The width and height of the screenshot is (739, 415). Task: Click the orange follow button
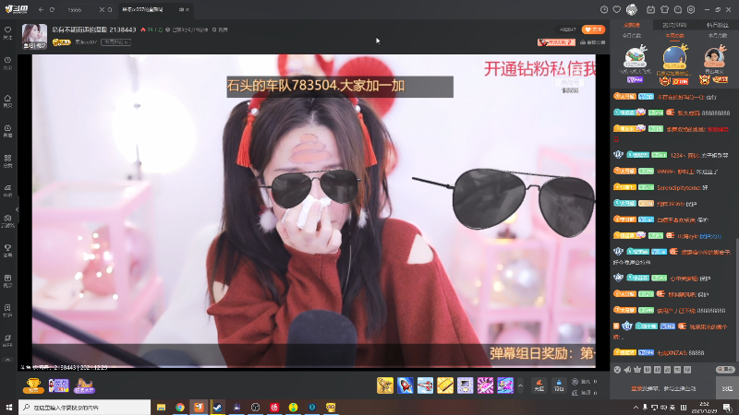click(x=593, y=30)
